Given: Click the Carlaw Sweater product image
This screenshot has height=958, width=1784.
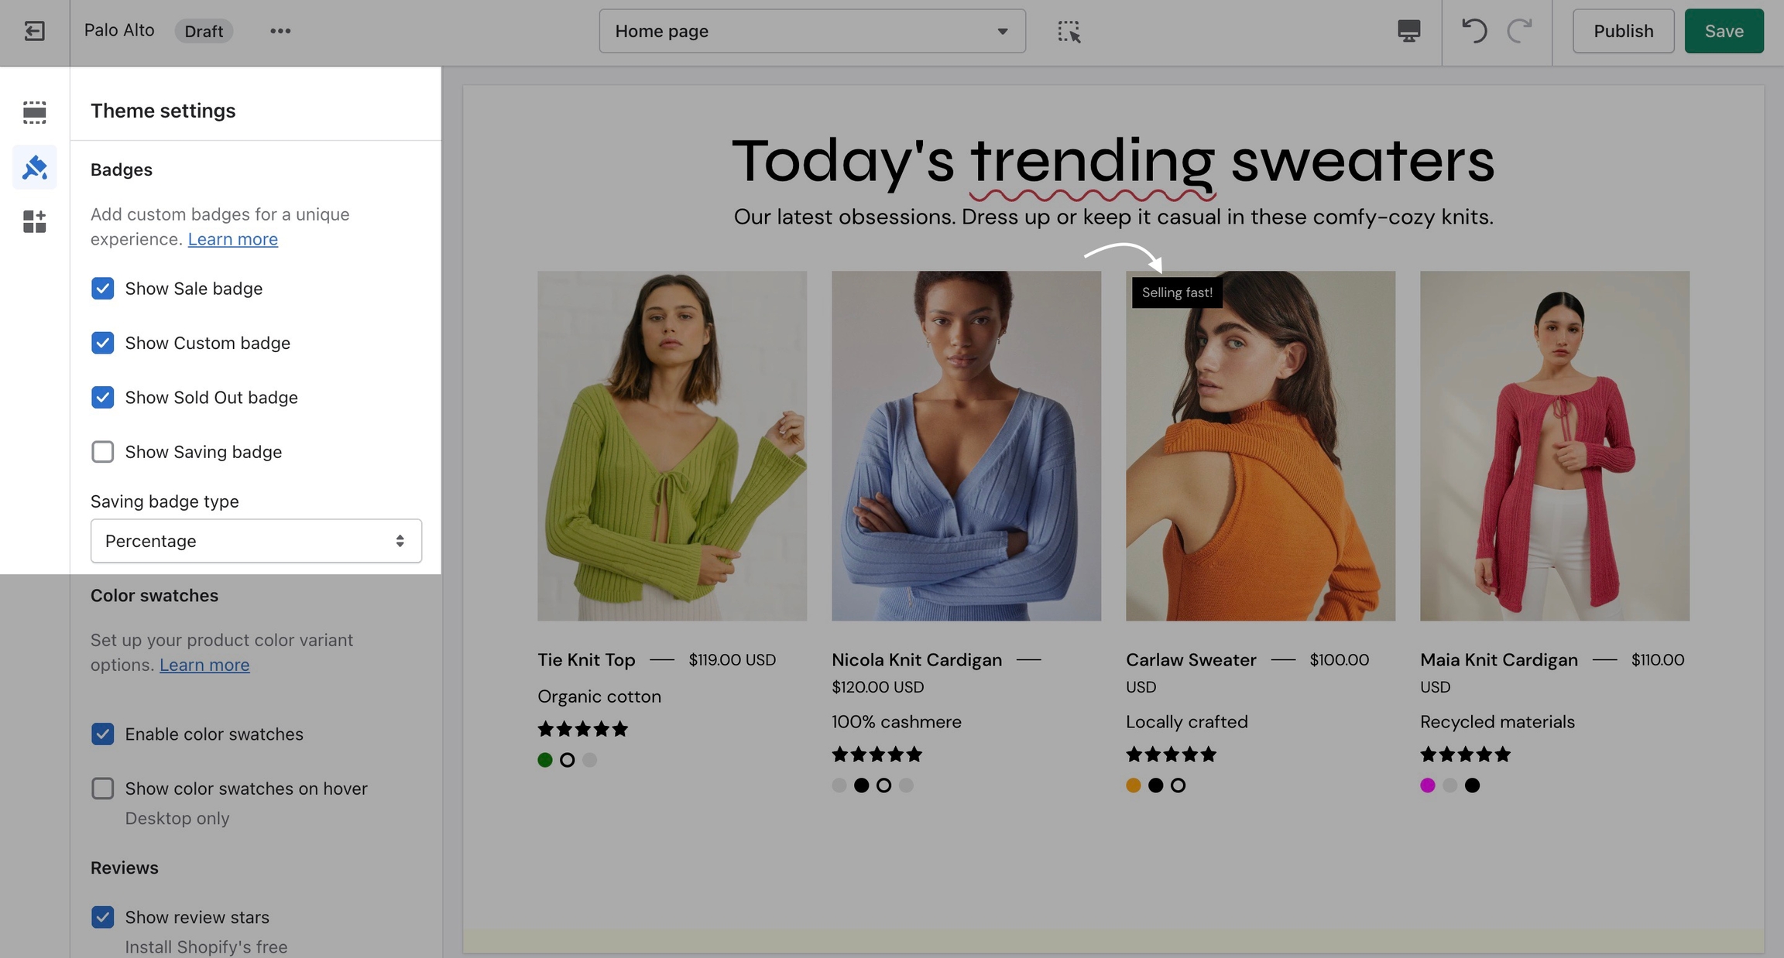Looking at the screenshot, I should 1260,446.
